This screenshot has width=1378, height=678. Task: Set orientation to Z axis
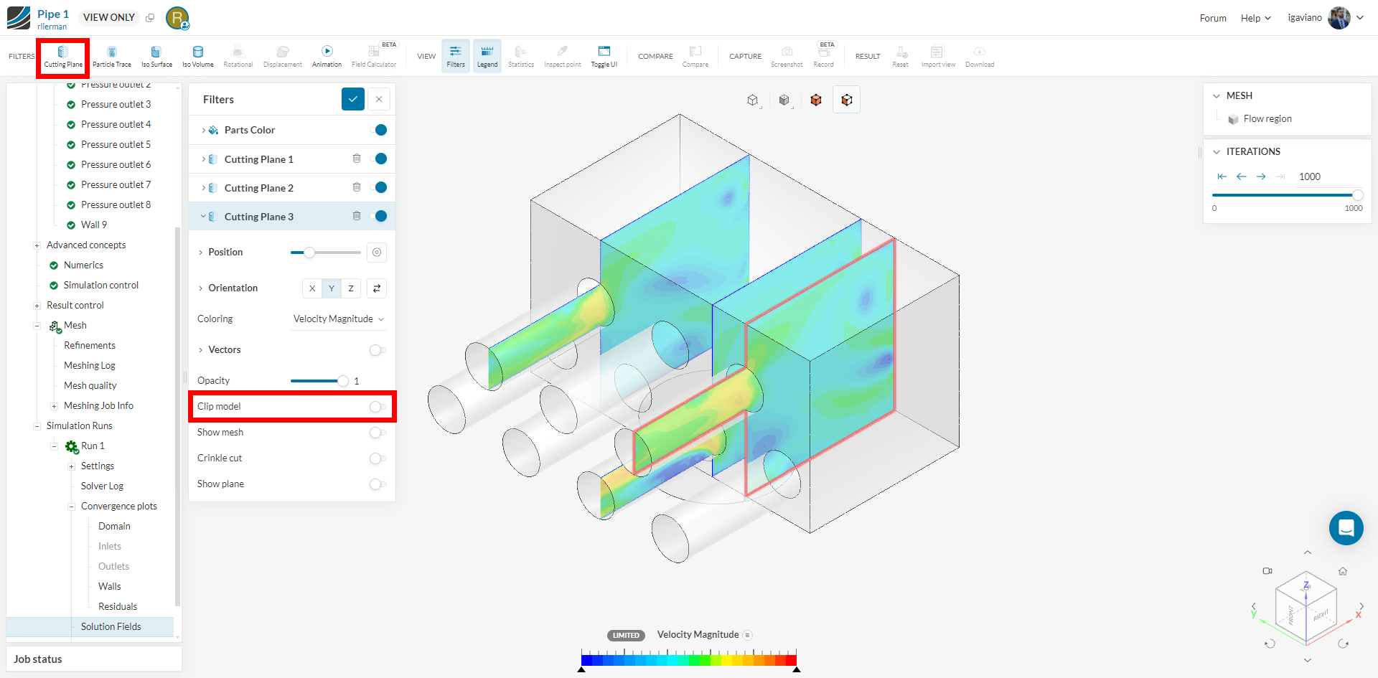(351, 288)
